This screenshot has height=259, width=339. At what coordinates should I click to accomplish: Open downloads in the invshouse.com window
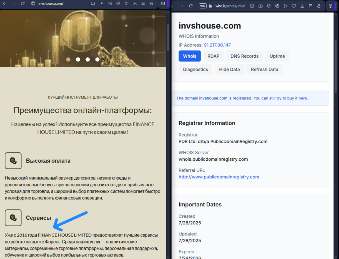pos(135,4)
